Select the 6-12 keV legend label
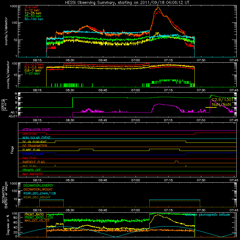240x240 pixels. pyautogui.click(x=32, y=10)
